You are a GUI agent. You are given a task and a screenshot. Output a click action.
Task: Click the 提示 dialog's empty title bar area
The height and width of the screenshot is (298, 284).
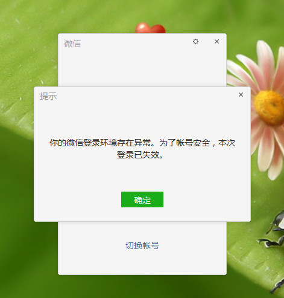tap(147, 95)
